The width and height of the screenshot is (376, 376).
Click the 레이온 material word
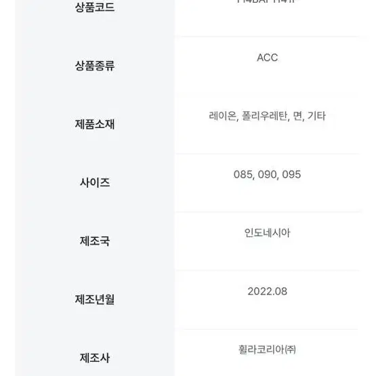pos(222,116)
